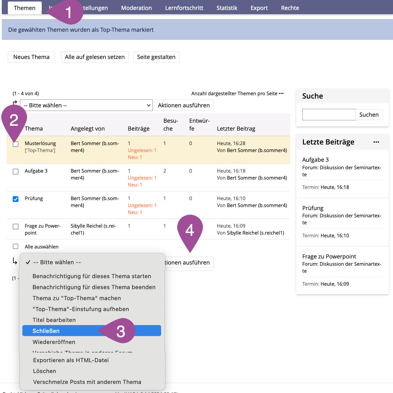Uncheck the Prüfung topic checkbox
Viewport: 393px width, 393px height.
point(16,199)
